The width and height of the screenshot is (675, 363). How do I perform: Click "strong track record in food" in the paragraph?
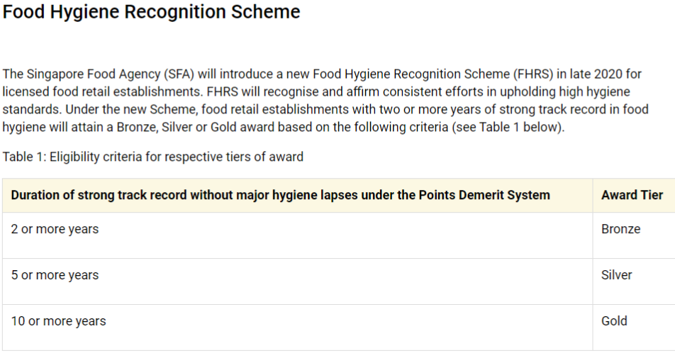(x=576, y=110)
